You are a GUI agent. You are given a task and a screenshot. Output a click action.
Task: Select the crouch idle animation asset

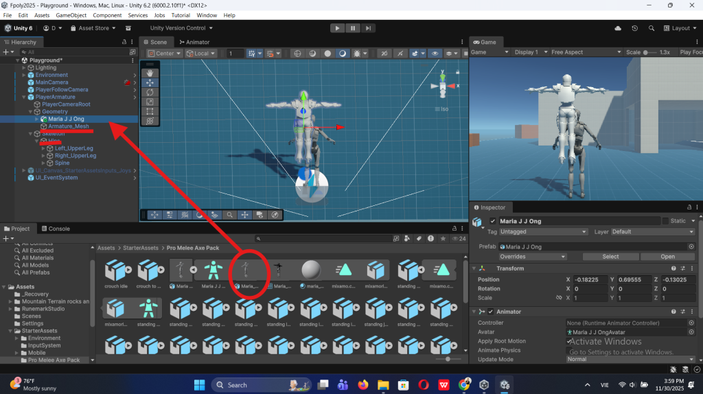[115, 272]
